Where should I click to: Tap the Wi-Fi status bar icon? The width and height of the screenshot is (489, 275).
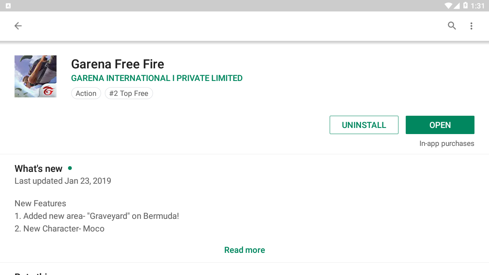[x=448, y=6]
